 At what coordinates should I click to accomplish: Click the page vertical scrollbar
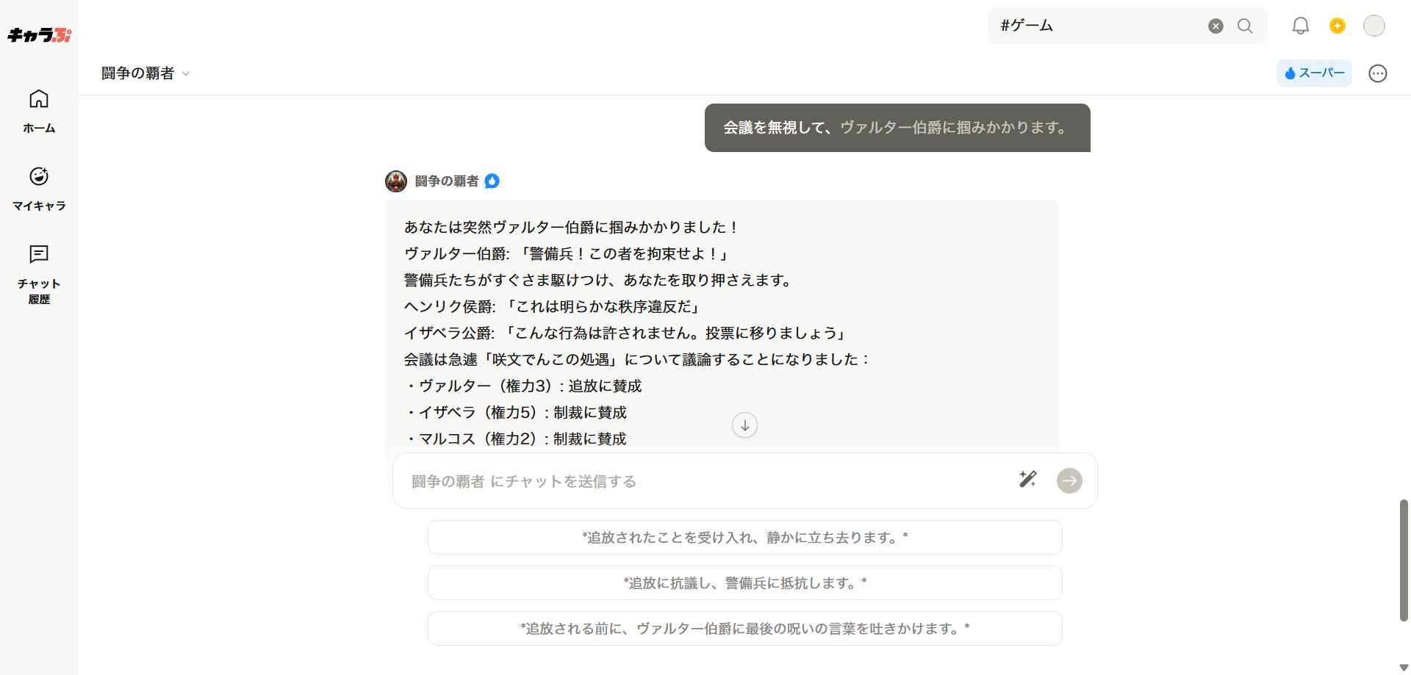[x=1403, y=560]
